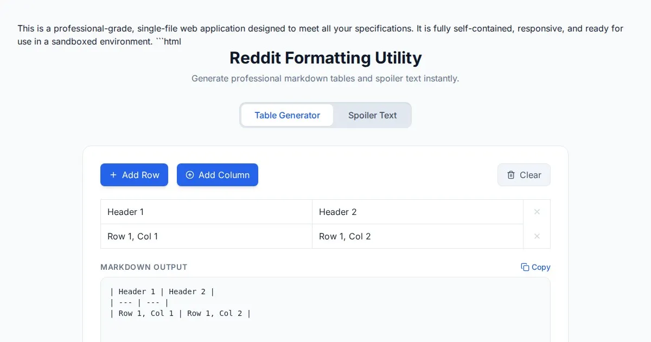Viewport: 651px width, 342px height.
Task: Focus the Header 1 cell
Action: click(x=206, y=212)
